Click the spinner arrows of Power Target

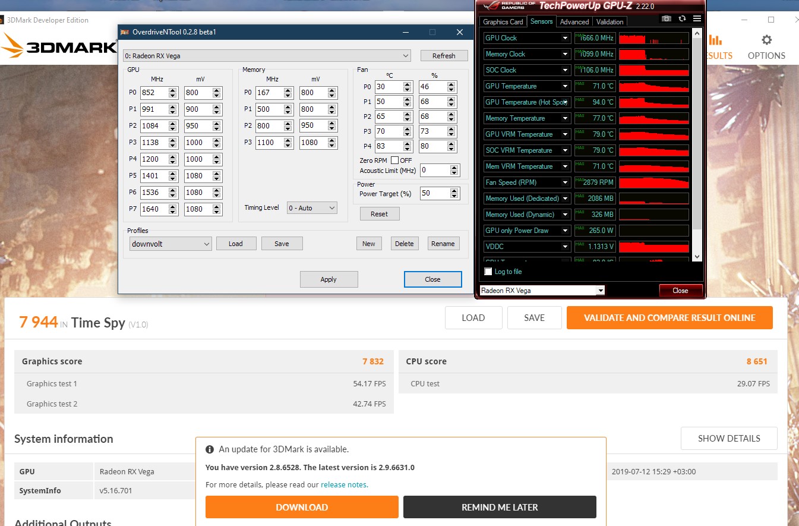click(x=455, y=193)
